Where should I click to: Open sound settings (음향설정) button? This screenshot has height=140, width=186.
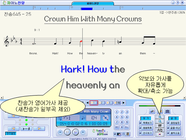pos(174,123)
